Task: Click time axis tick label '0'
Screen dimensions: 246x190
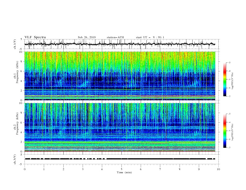Action: 25,169
